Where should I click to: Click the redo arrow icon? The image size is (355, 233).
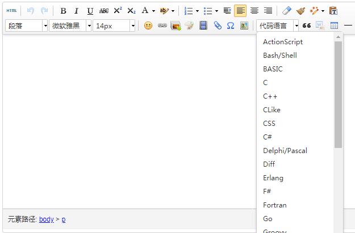tap(44, 11)
